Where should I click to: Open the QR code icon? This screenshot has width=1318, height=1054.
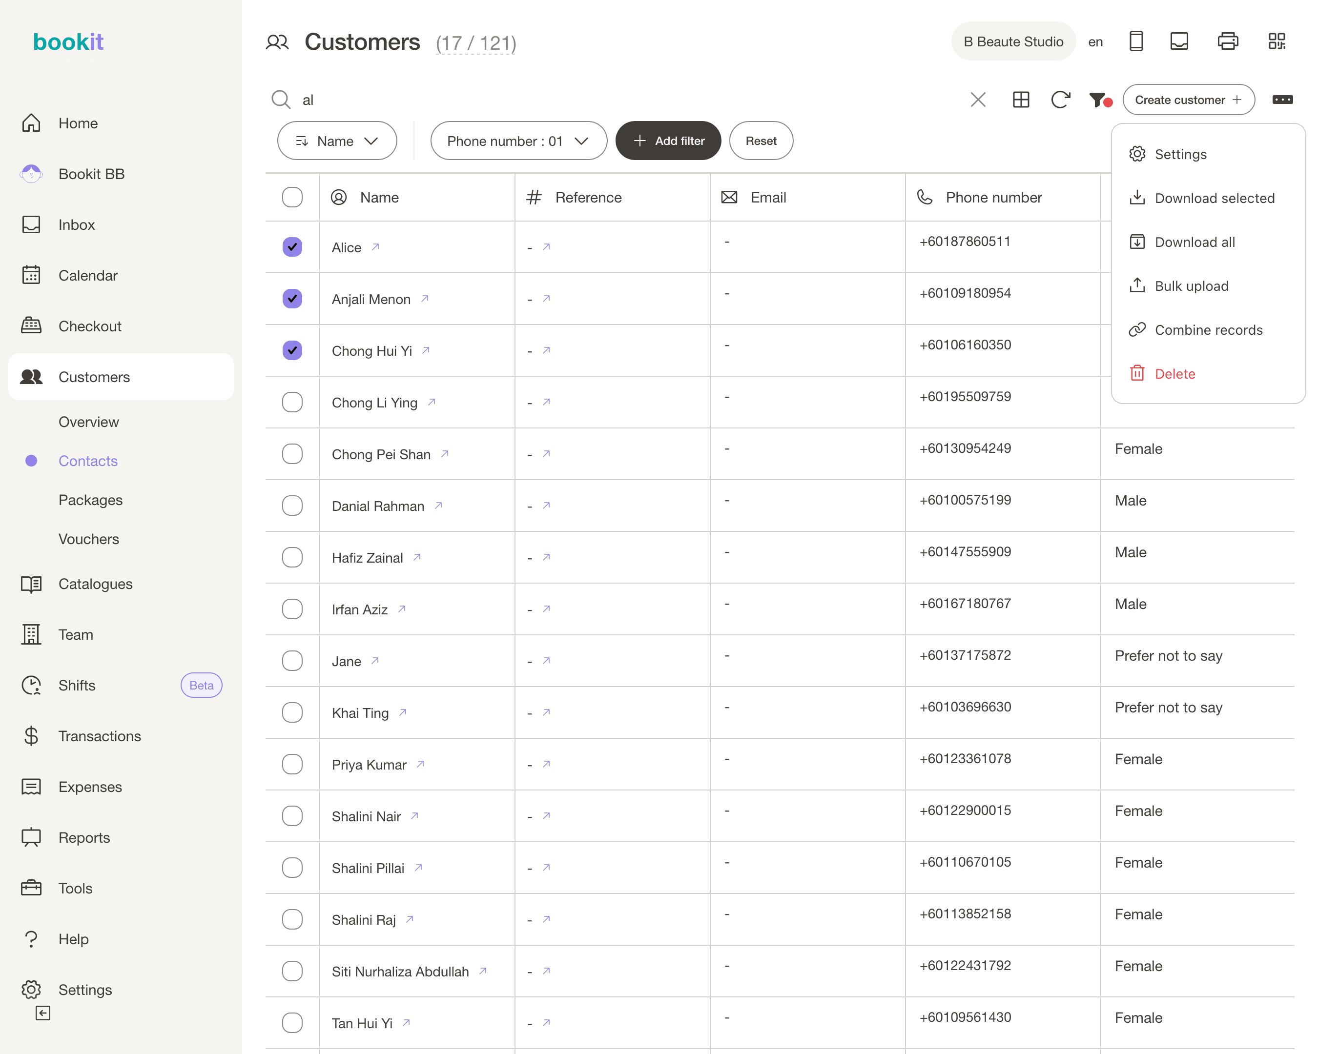[x=1277, y=41]
